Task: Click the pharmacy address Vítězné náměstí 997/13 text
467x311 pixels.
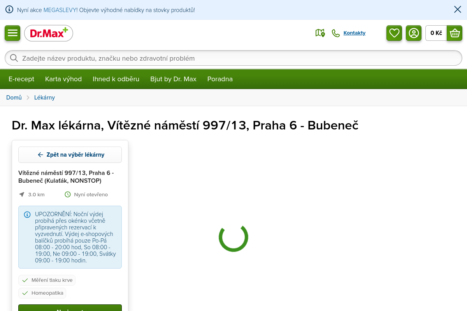Action: [66, 177]
